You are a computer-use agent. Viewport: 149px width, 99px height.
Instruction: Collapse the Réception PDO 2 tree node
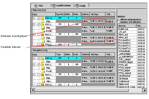pyautogui.click(x=34, y=65)
